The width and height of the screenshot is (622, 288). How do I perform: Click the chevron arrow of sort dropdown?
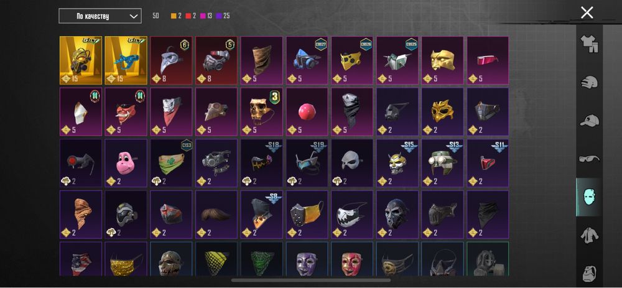coord(134,16)
